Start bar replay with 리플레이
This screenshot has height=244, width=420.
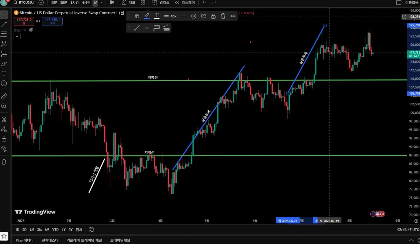point(184,2)
